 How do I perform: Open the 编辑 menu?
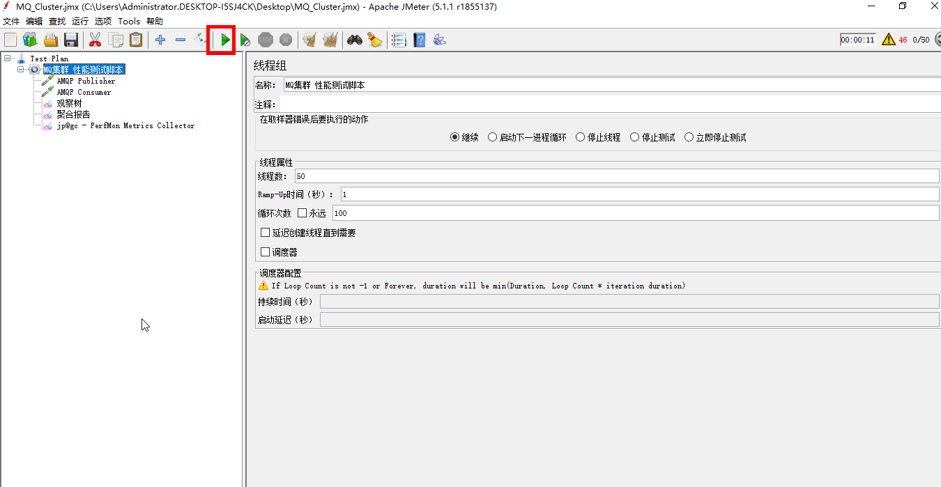coord(34,22)
